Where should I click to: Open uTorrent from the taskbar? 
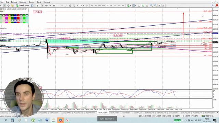tap(33, 120)
